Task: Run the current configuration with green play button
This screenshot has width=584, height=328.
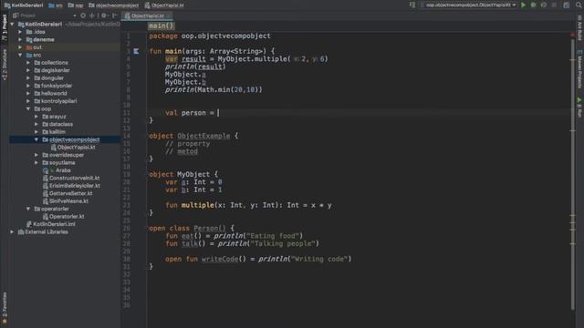Action: coord(523,5)
